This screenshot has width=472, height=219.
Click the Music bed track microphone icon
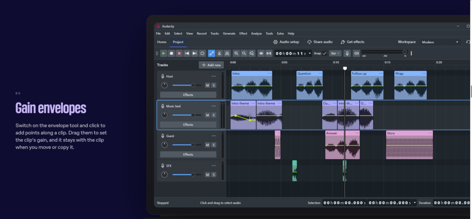[x=163, y=106]
